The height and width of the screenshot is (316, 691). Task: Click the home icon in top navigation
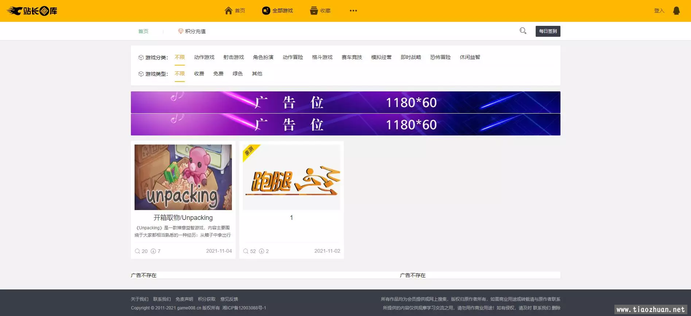(228, 11)
